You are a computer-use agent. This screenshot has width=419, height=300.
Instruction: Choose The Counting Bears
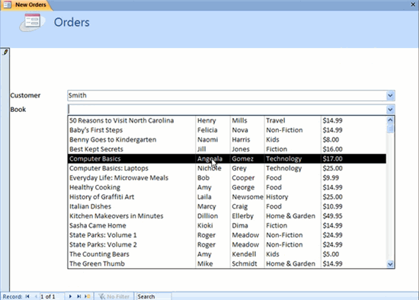click(x=227, y=254)
